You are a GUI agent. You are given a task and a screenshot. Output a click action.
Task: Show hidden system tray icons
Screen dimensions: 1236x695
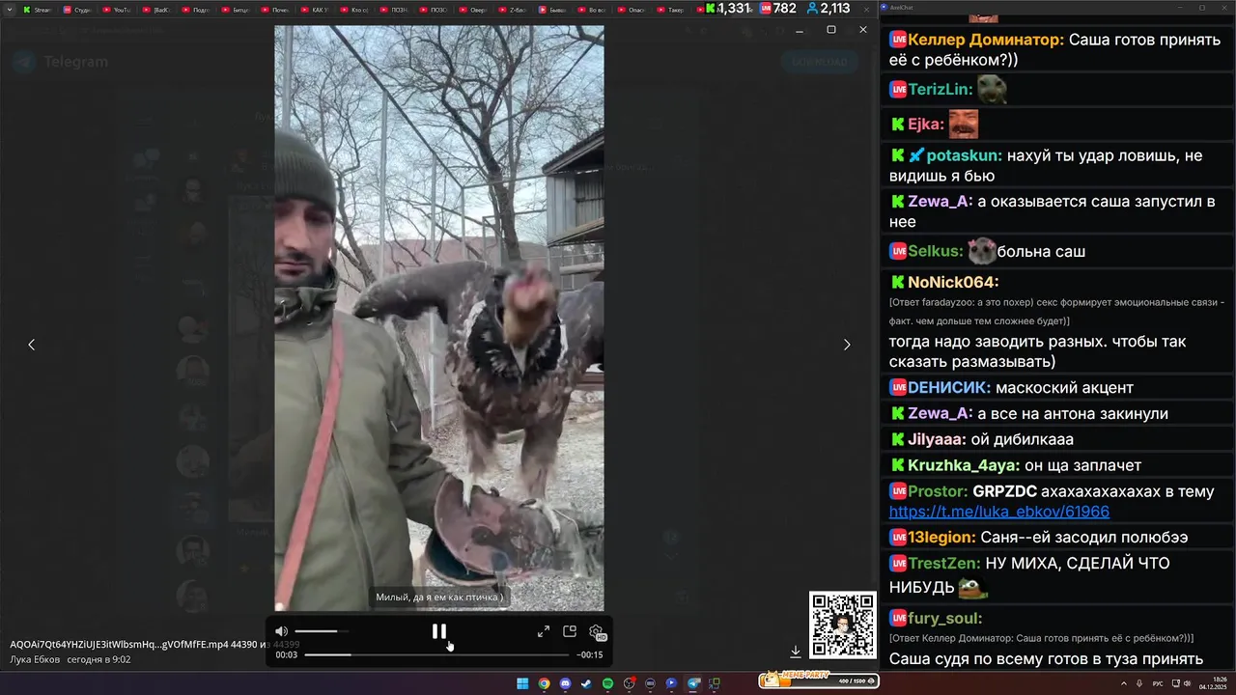pos(1124,683)
